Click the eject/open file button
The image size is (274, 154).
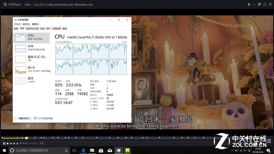[17, 143]
